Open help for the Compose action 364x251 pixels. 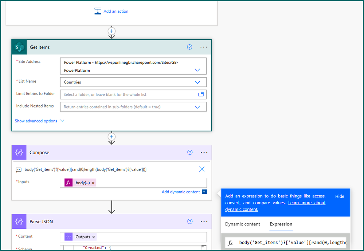click(x=190, y=152)
